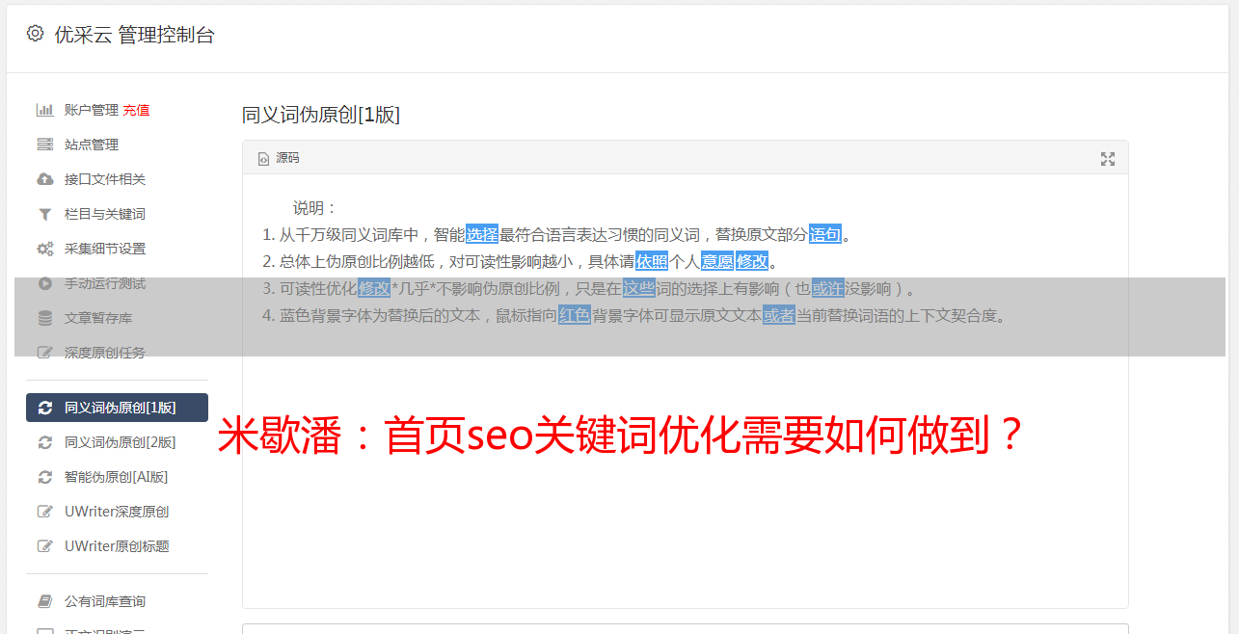Click the refresh icon for 智能伪原创[AI版]
1239x634 pixels.
click(44, 477)
